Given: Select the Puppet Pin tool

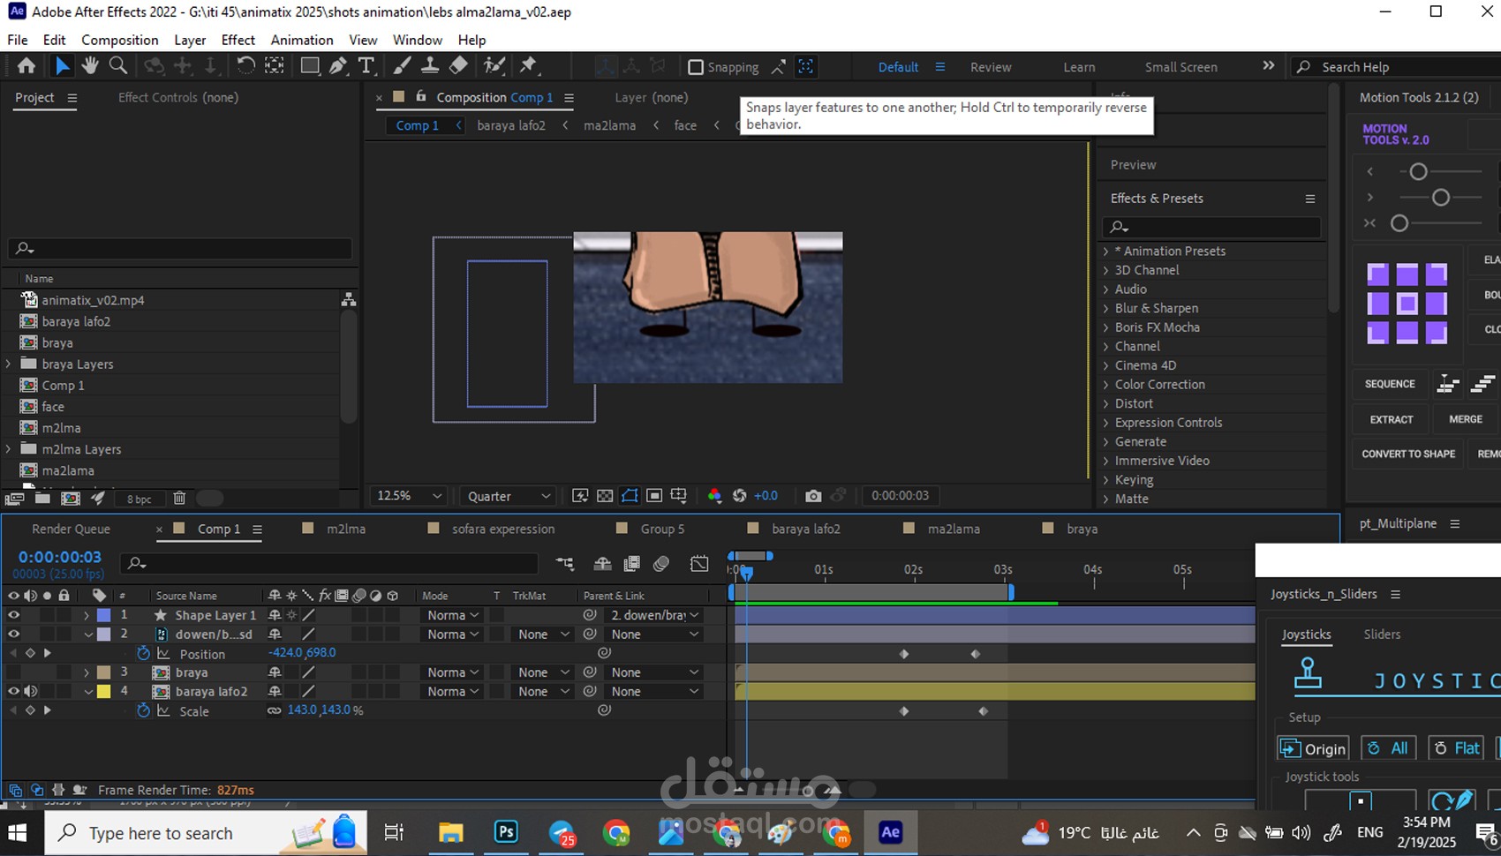Looking at the screenshot, I should pyautogui.click(x=528, y=66).
